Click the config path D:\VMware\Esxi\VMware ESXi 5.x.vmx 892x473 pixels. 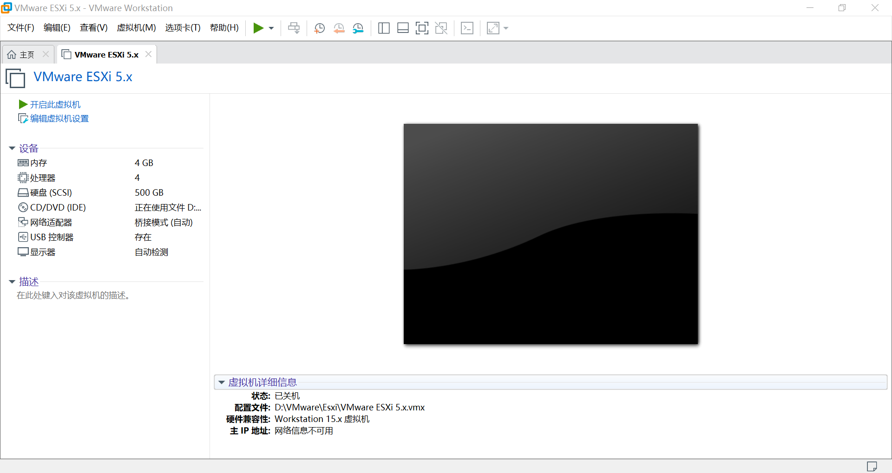click(350, 408)
